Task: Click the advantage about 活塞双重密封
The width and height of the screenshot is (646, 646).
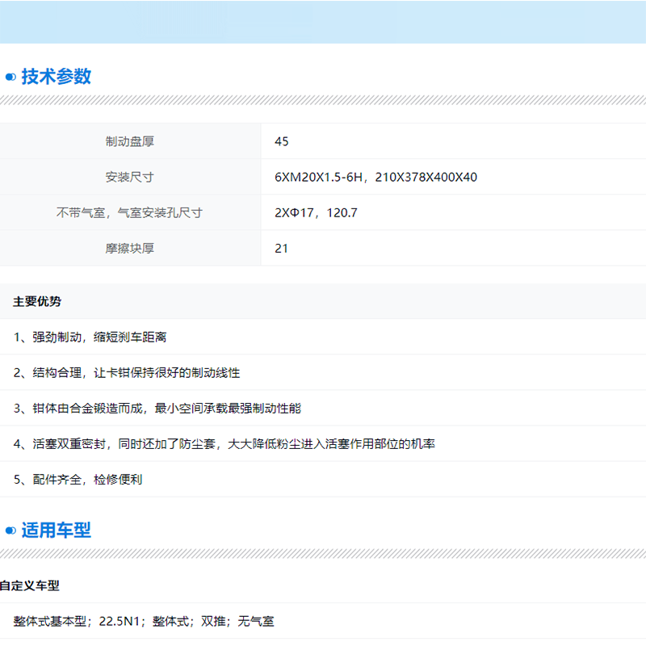Action: [x=224, y=443]
